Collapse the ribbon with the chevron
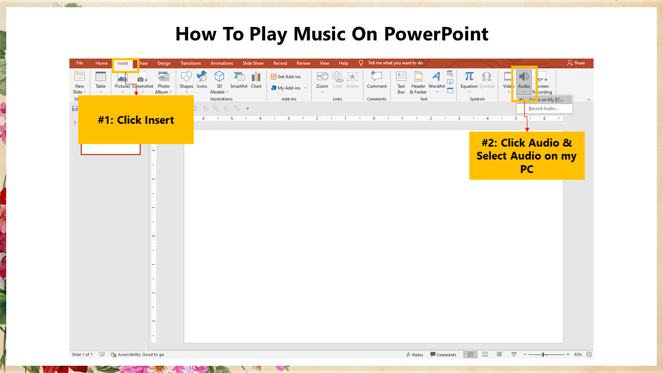Screen dimensions: 663x373 click(588, 99)
